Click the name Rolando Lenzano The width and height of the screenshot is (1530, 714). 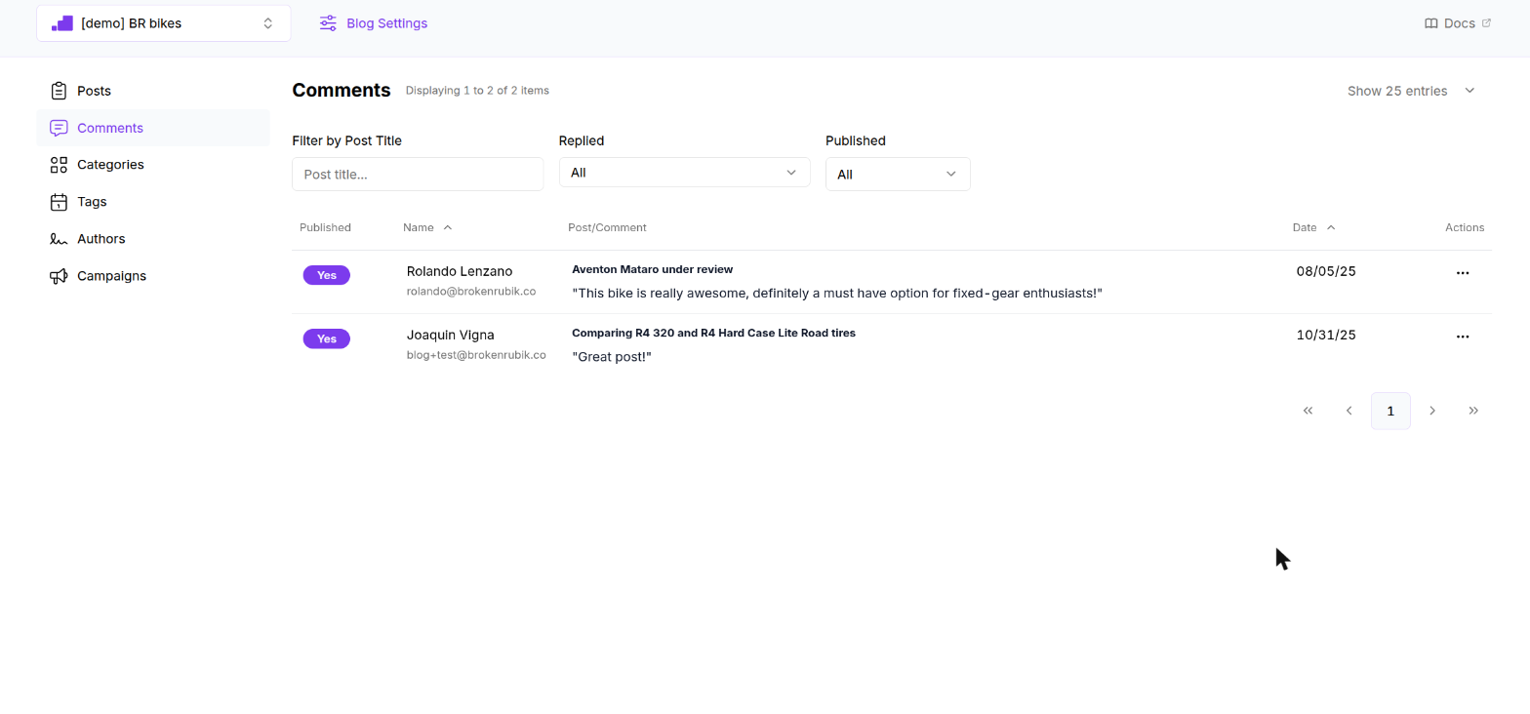460,271
